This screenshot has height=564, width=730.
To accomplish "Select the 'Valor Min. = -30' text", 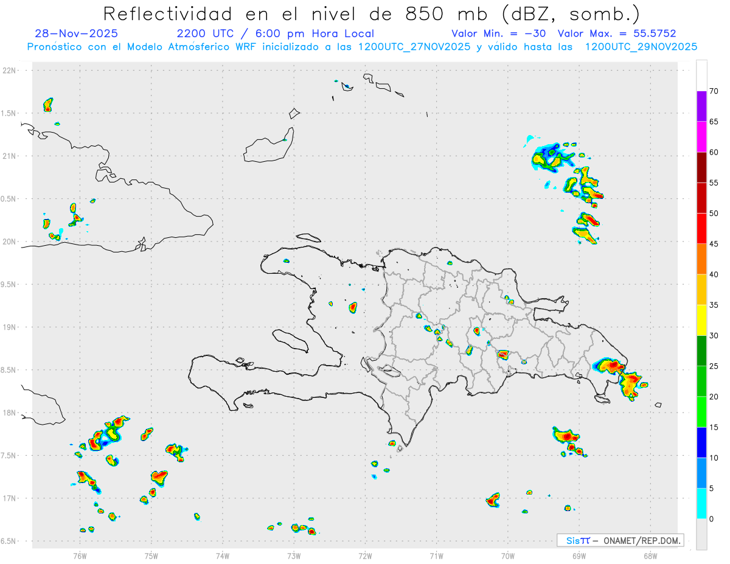I will (499, 33).
